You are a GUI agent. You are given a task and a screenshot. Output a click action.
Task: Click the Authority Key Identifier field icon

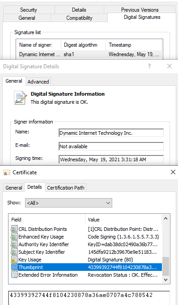click(x=14, y=244)
